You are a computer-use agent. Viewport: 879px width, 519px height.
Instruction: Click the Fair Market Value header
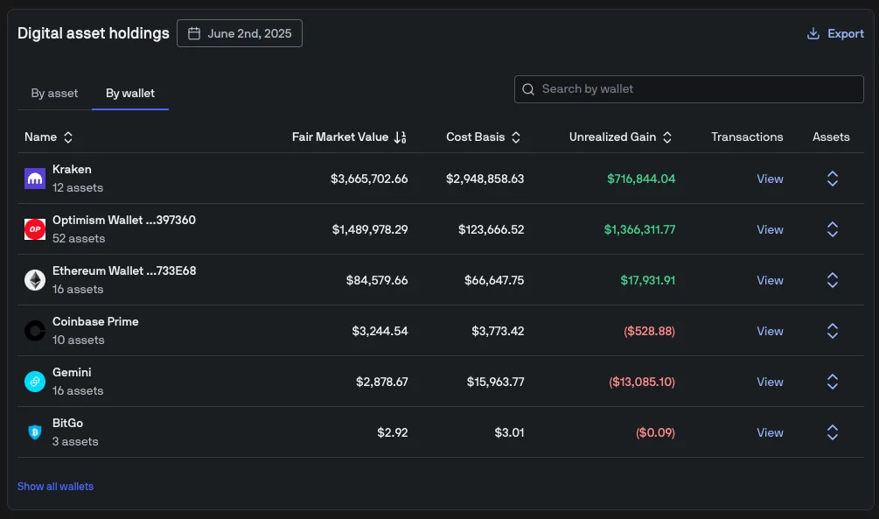[339, 137]
